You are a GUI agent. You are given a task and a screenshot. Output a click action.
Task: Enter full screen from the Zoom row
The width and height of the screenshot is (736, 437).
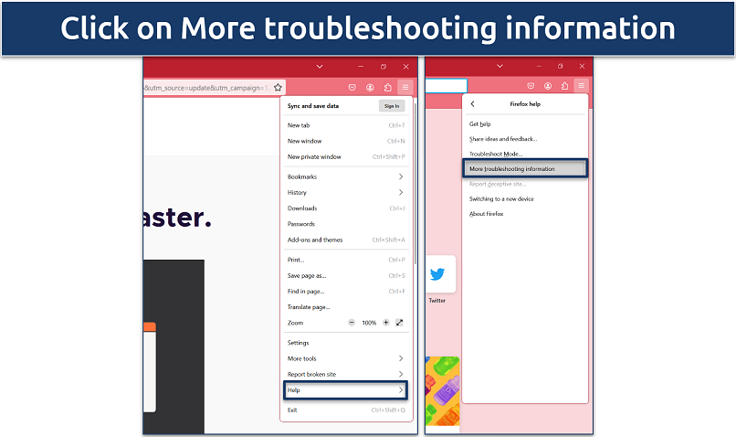click(x=399, y=323)
